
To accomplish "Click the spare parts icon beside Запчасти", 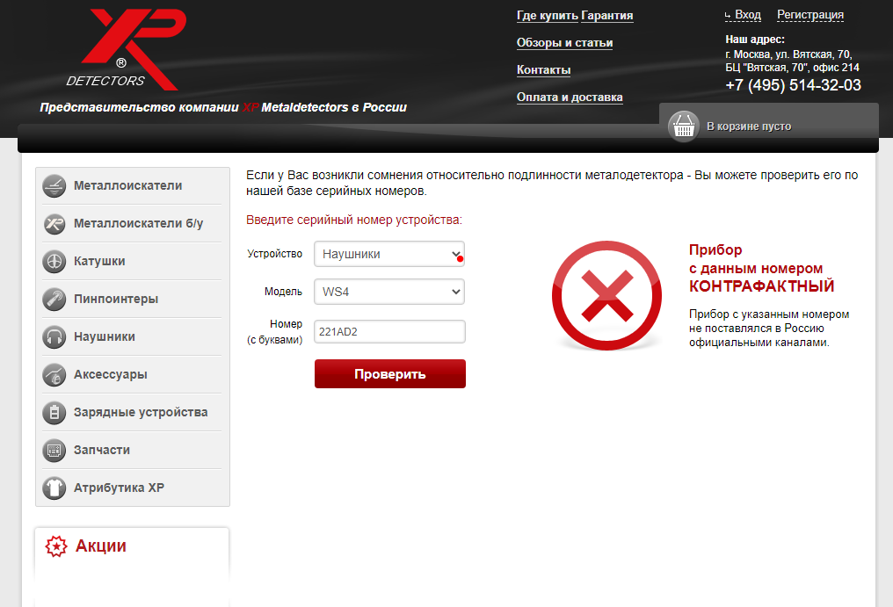I will pos(54,450).
